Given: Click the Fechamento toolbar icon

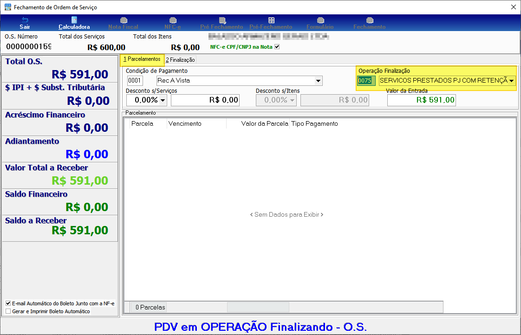Looking at the screenshot, I should point(370,20).
